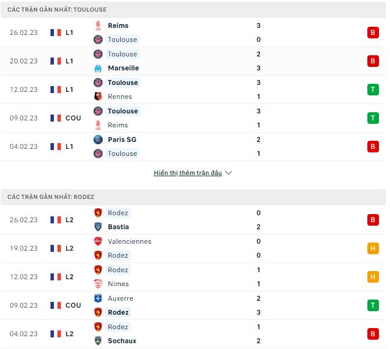
Task: Click the Sochaux club crest
Action: (x=98, y=341)
